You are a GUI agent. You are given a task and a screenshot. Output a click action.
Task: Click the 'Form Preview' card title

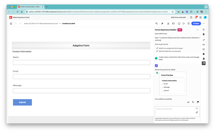point(167,75)
